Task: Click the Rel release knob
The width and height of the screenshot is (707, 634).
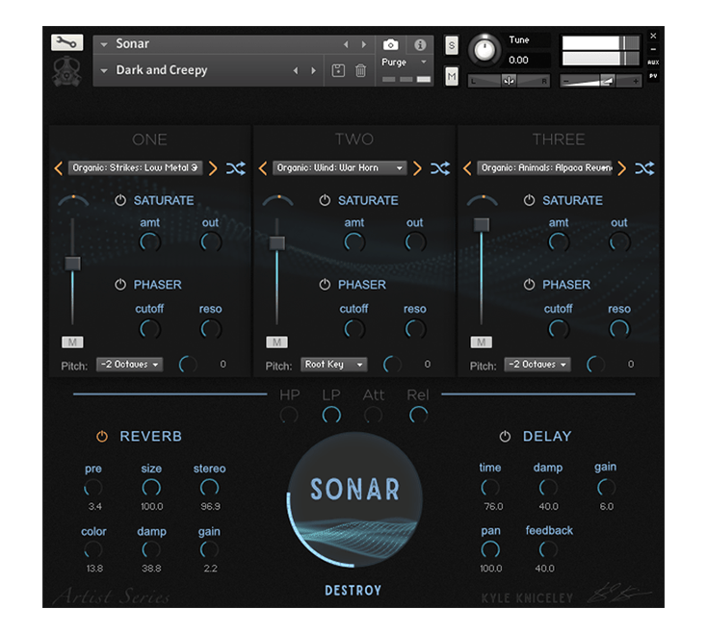Action: pos(418,416)
